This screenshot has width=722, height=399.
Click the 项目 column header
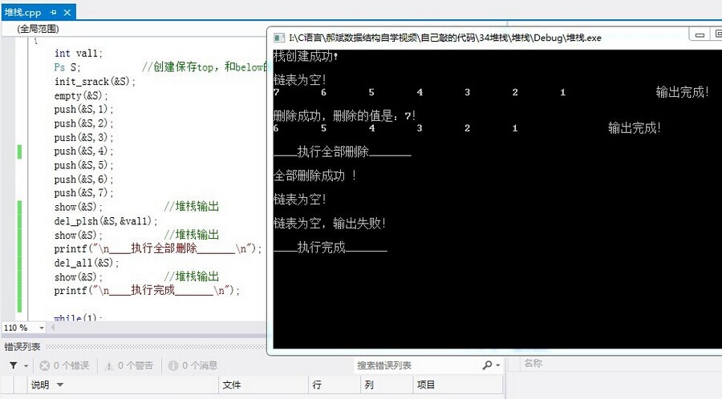[x=426, y=385]
